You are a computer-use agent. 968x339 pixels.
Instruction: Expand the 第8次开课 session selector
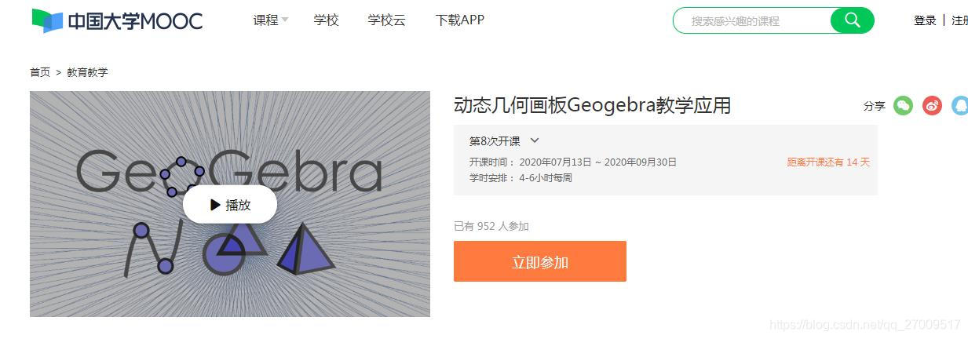pyautogui.click(x=504, y=141)
